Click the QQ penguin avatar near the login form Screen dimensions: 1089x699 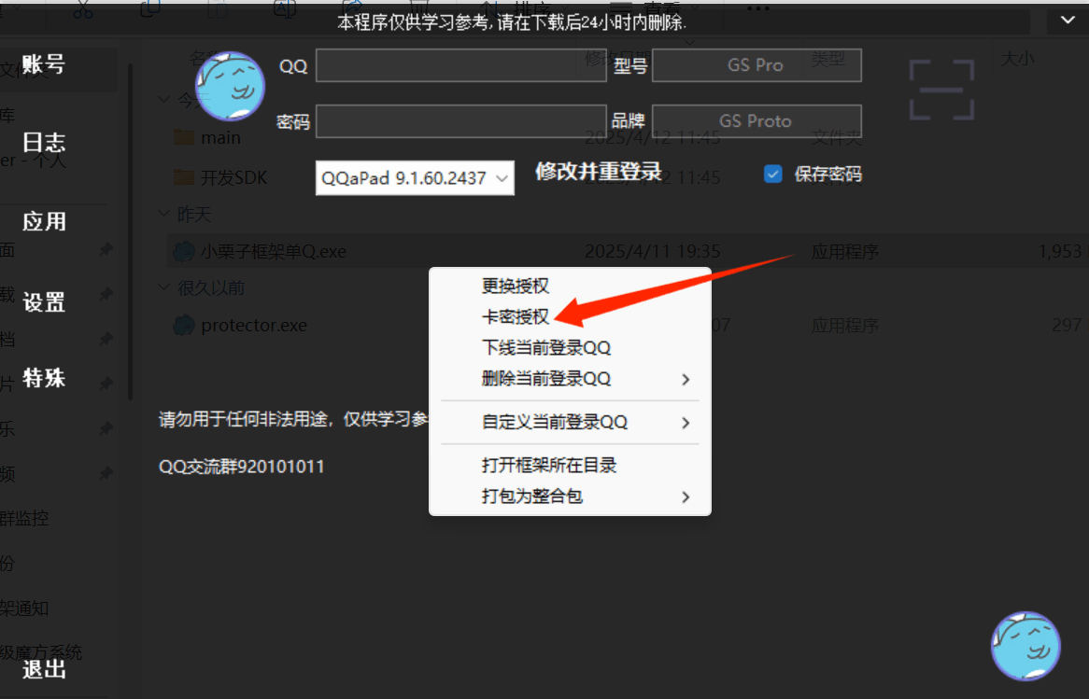230,87
